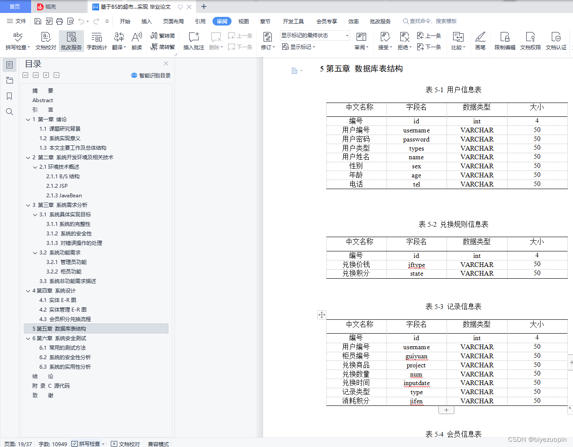Screen dimensions: 573x447
Task: Click the word count 字数: 10949 in status bar
Action: [x=53, y=444]
